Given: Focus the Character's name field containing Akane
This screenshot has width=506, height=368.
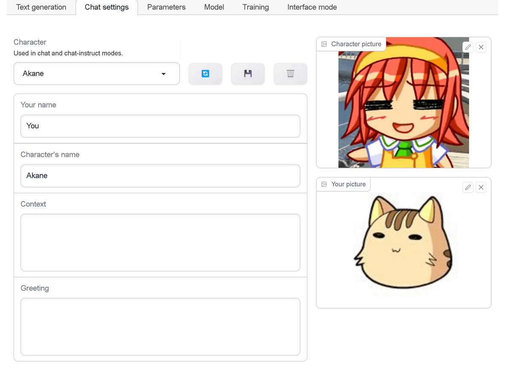Looking at the screenshot, I should [160, 176].
